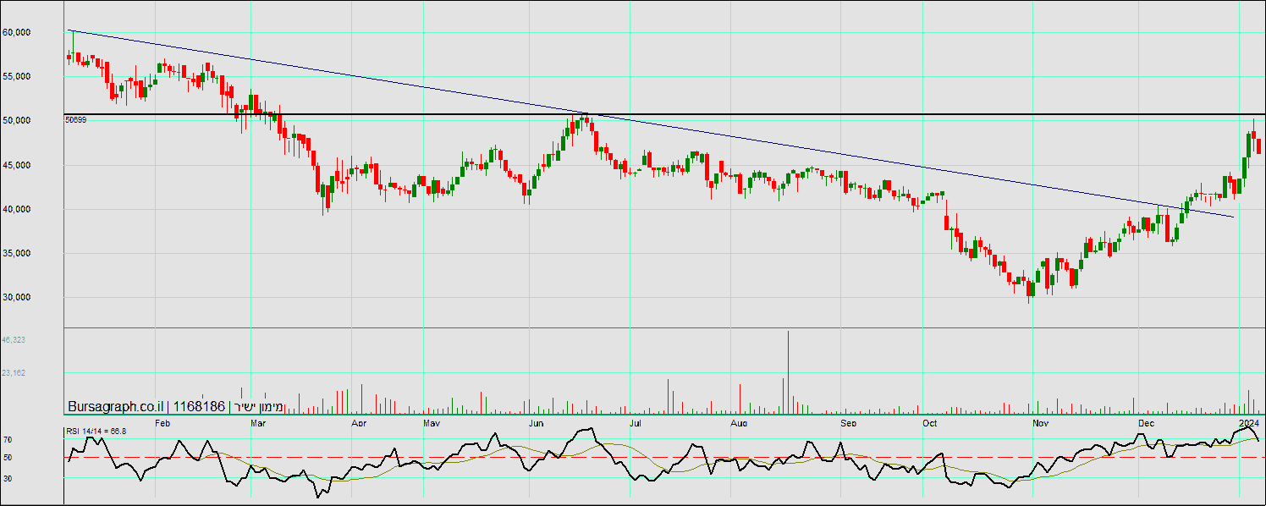
Task: Select the red dashed RSI 50 midline label
Action: tap(7, 458)
